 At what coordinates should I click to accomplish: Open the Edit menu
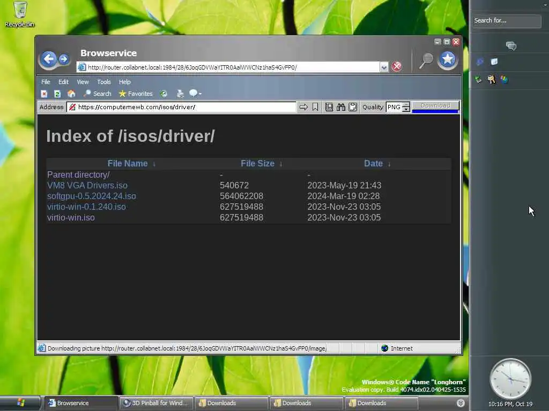click(x=63, y=82)
